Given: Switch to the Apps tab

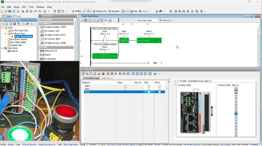Looking at the screenshot, I should pos(17,16).
